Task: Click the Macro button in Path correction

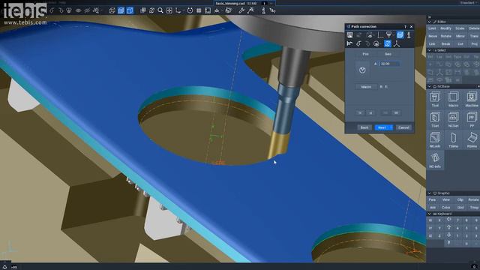Action: (366, 87)
